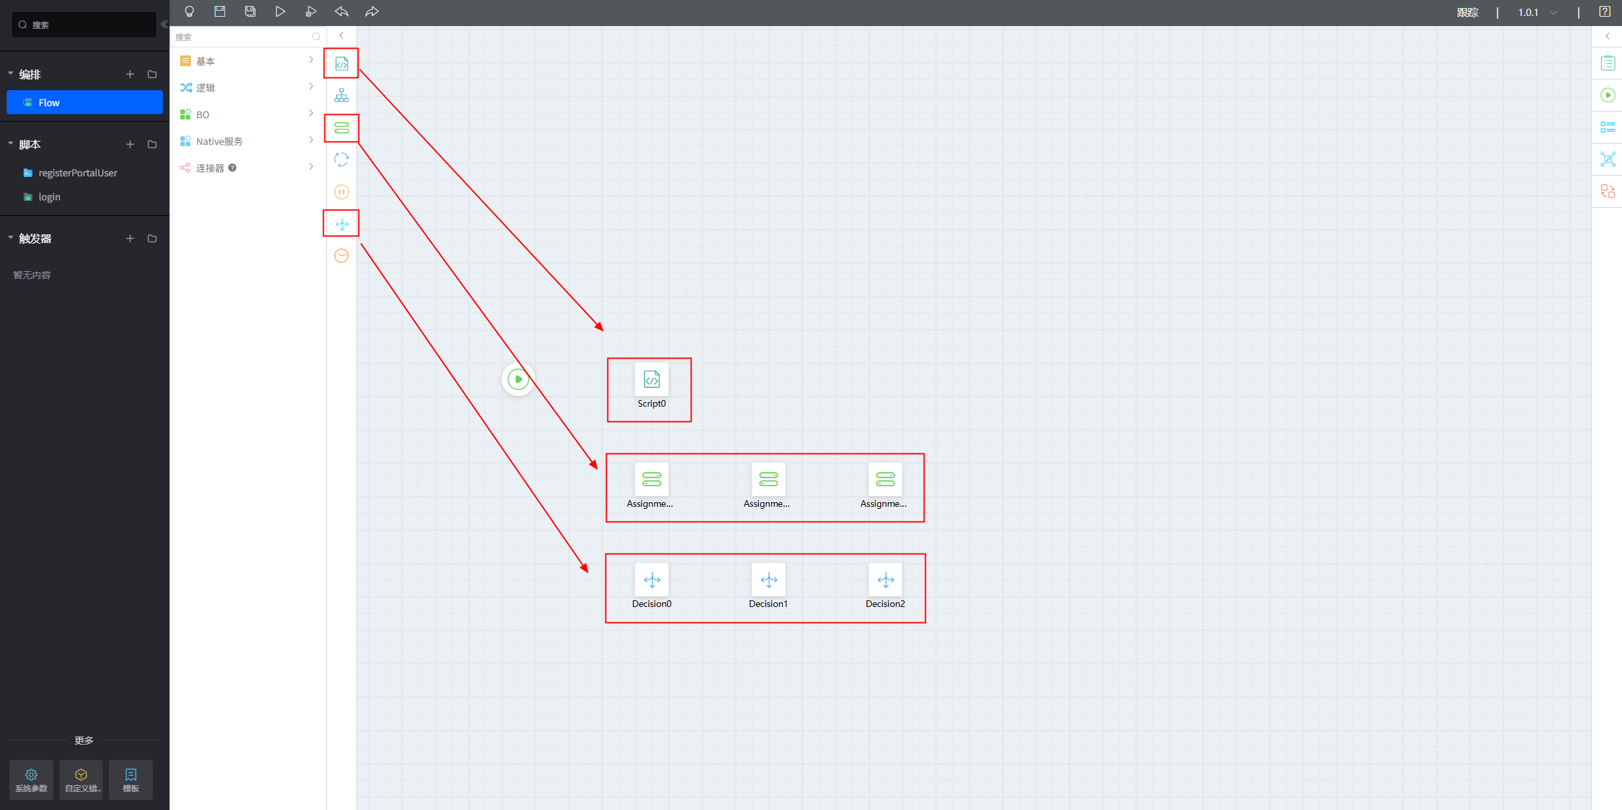The width and height of the screenshot is (1622, 810).
Task: Add a new script with the plus
Action: [130, 144]
